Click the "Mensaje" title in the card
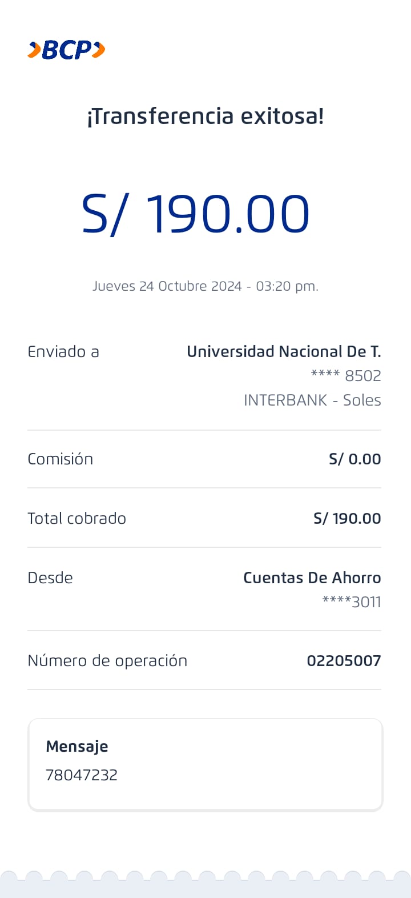411x898 pixels. tap(77, 747)
